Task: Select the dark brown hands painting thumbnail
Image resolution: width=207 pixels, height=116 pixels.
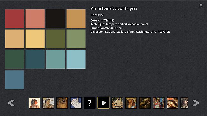Action: click(x=145, y=103)
